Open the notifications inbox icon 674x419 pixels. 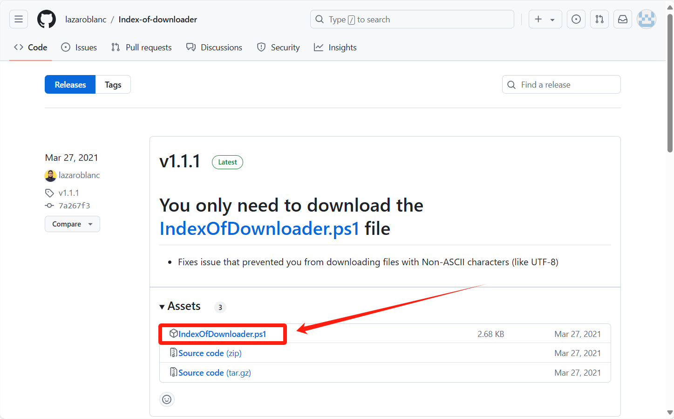click(623, 19)
